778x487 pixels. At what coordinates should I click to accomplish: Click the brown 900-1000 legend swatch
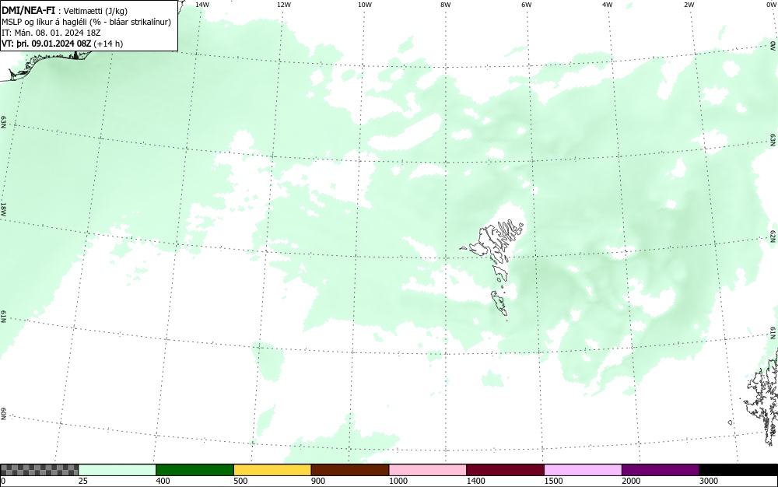pos(350,470)
